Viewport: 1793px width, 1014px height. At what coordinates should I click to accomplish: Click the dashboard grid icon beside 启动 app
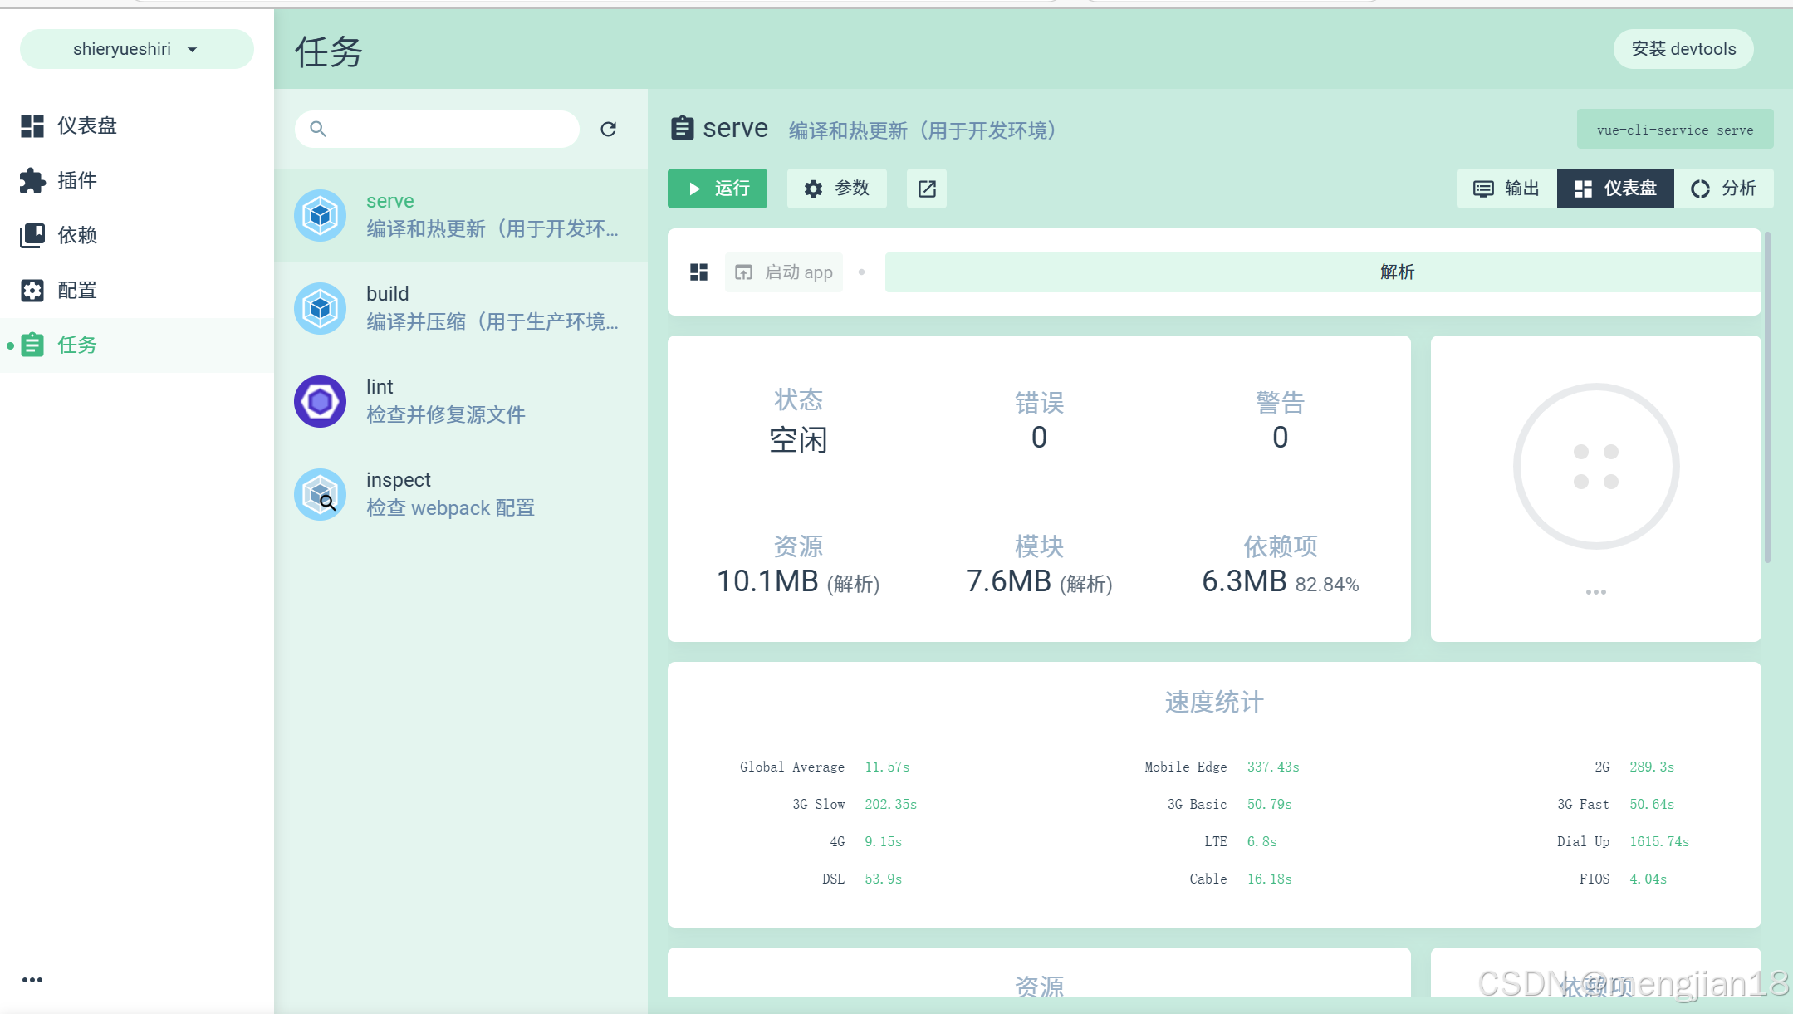pos(698,272)
